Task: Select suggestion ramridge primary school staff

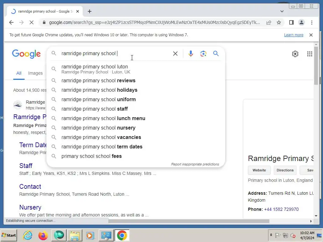Action: pos(136,109)
